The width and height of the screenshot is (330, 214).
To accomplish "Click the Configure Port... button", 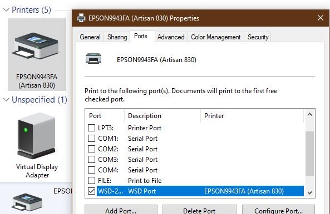I will point(278,210).
